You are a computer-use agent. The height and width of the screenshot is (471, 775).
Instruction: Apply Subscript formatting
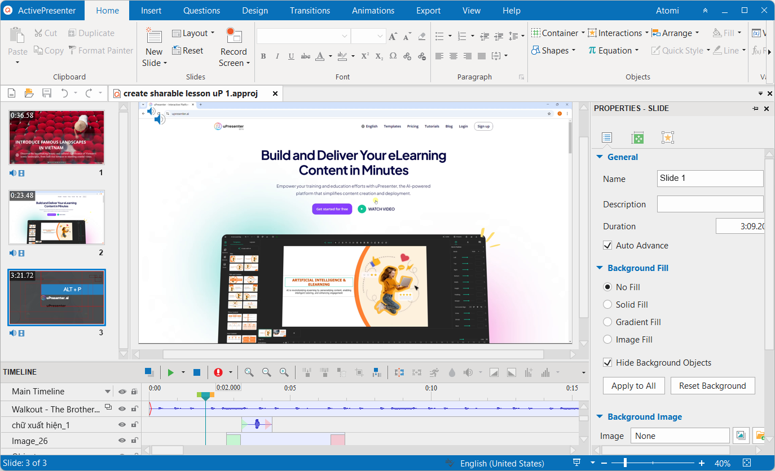379,56
